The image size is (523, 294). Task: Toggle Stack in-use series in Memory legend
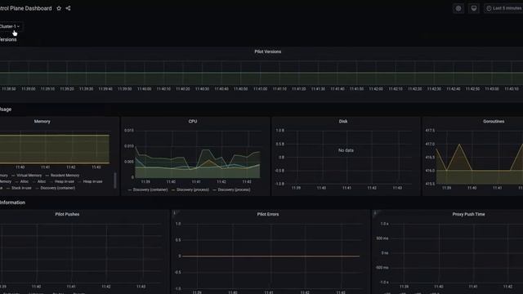coord(21,188)
